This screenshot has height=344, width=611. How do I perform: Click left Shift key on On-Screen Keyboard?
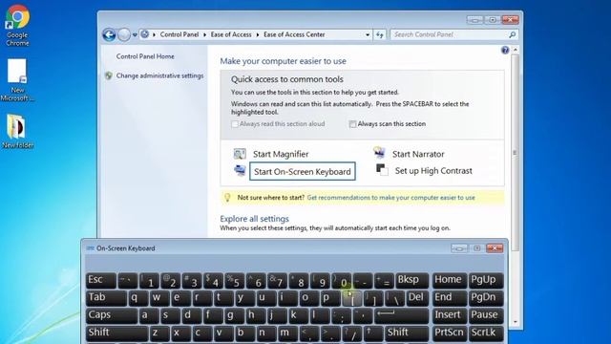point(116,333)
